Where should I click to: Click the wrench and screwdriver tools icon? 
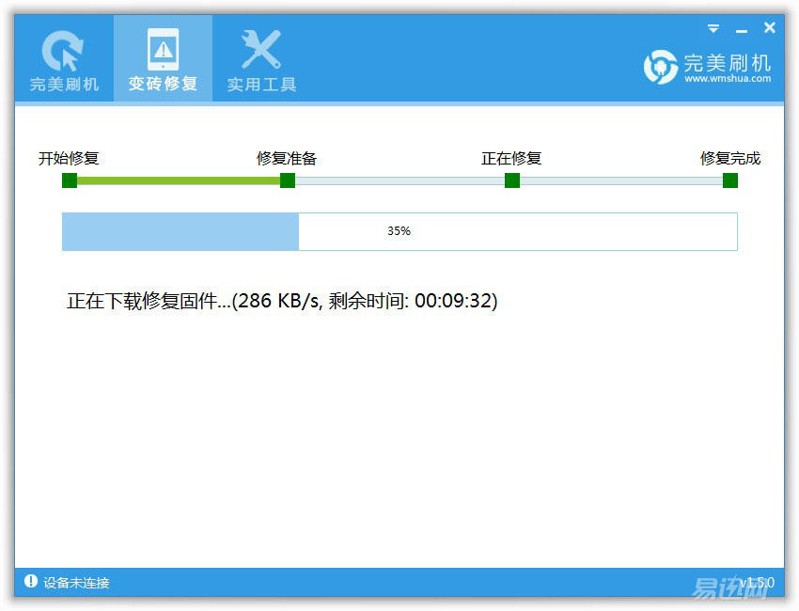[261, 49]
